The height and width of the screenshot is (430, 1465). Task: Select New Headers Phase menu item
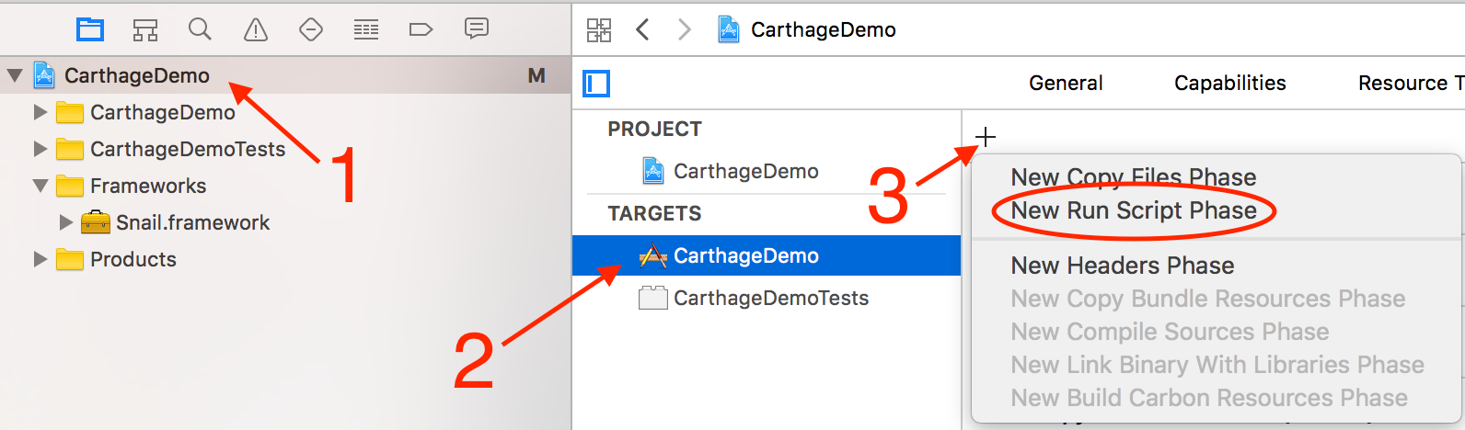(1123, 266)
